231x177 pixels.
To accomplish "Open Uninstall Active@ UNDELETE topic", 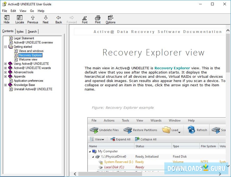I will coord(33,89).
